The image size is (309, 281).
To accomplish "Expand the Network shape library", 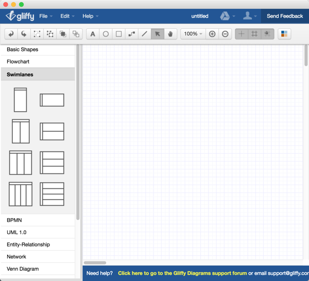I will [38, 257].
